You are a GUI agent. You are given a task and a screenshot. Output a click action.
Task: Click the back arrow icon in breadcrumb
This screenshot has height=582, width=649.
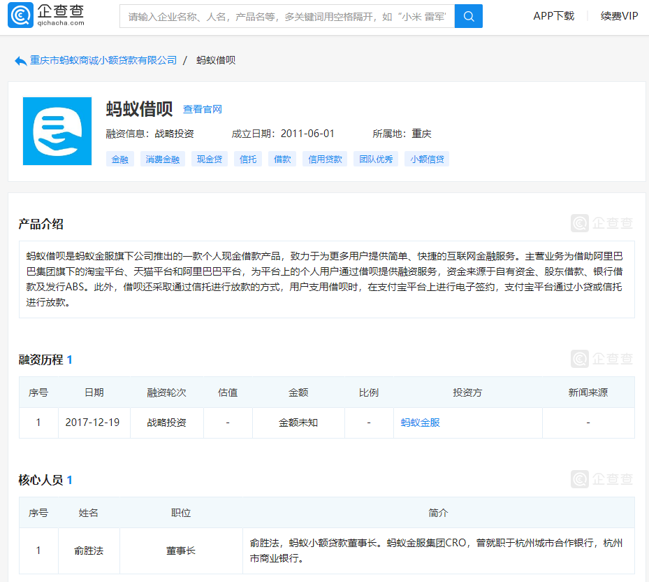pyautogui.click(x=20, y=61)
